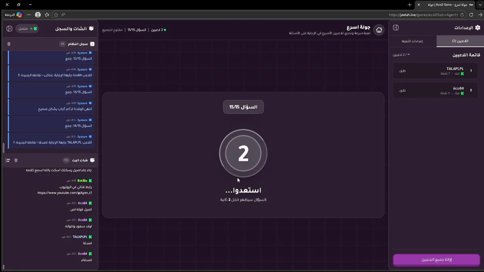Collapse the settings panel with sidebar icon
The image size is (484, 272).
tap(396, 28)
